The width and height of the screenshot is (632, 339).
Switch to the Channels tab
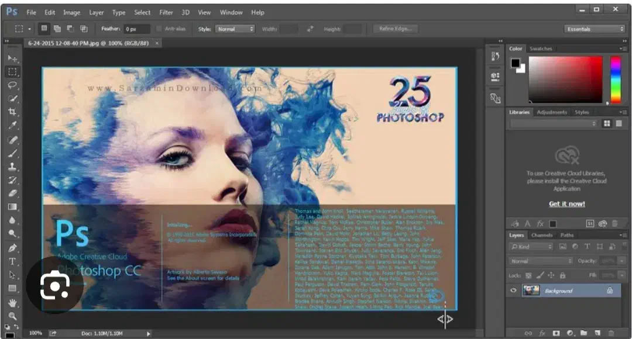[541, 235]
